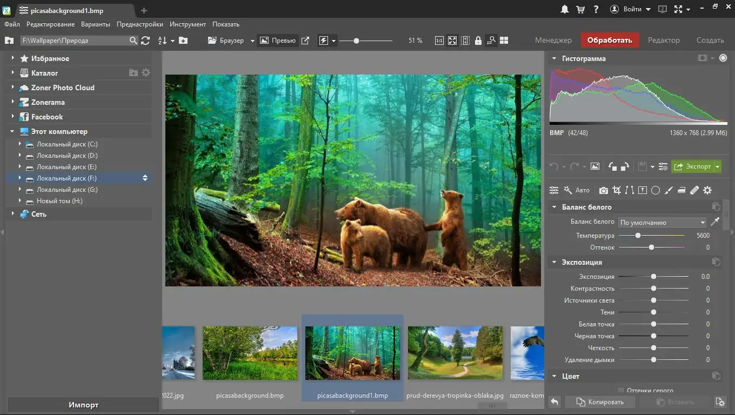Select the retouching brush tool
This screenshot has height=415, width=735.
point(669,190)
